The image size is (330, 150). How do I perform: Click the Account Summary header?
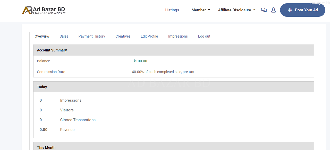[x=52, y=50]
